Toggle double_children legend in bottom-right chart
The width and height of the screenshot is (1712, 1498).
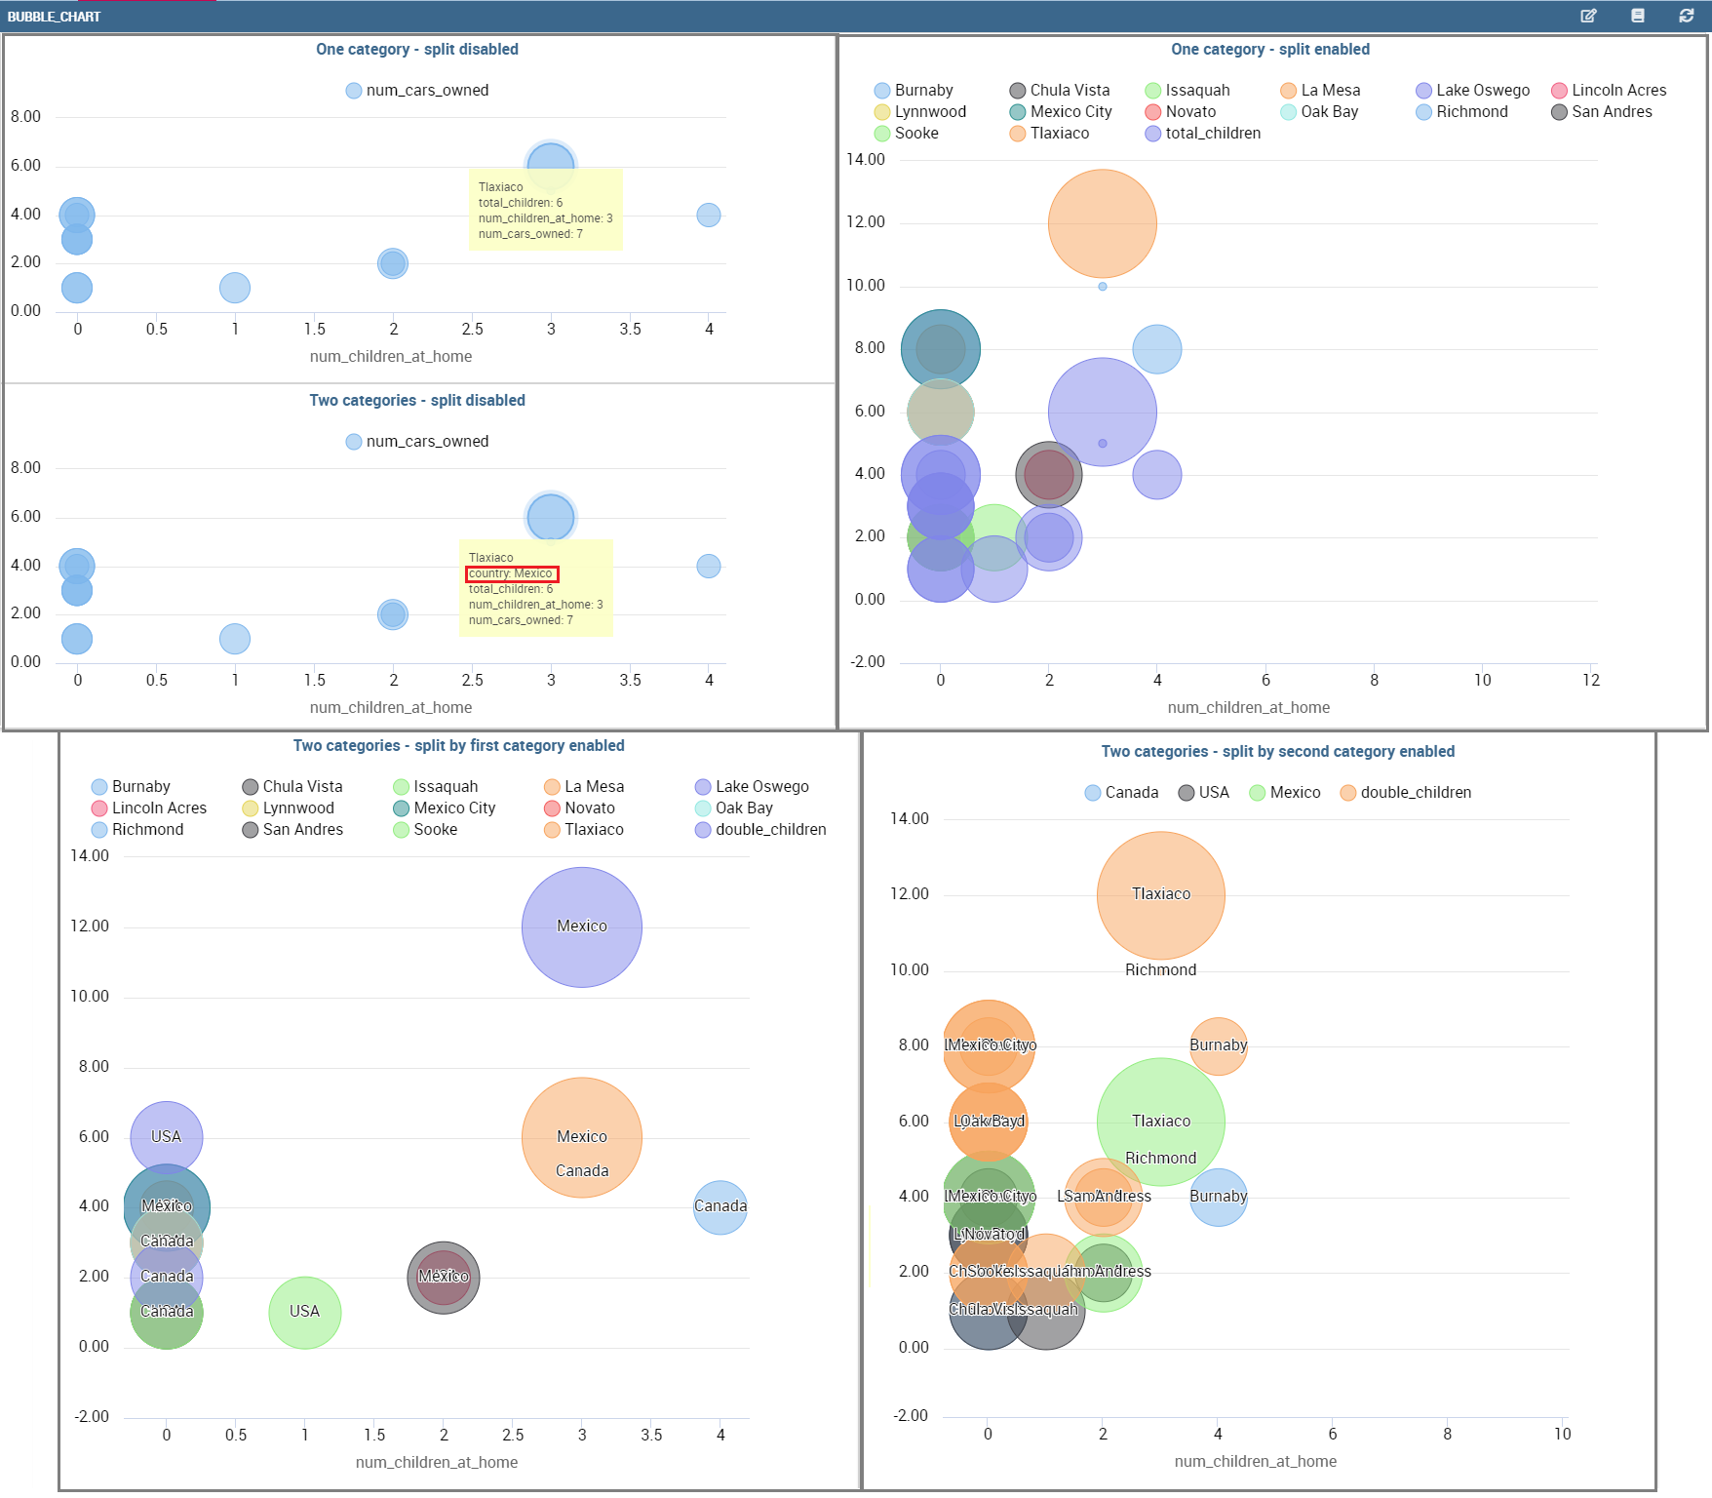pyautogui.click(x=1405, y=793)
